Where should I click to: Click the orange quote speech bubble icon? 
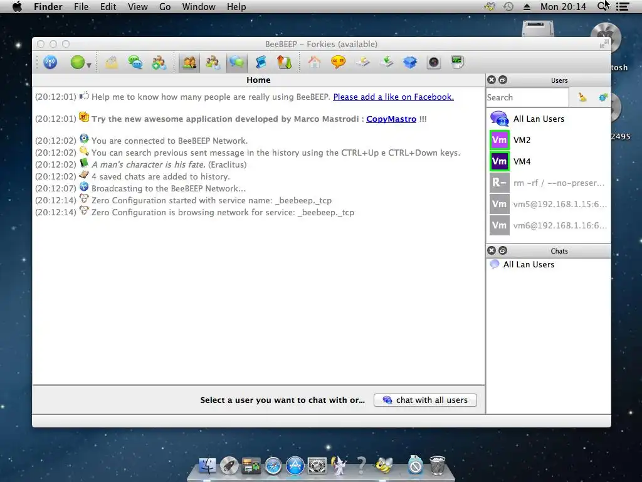point(338,62)
